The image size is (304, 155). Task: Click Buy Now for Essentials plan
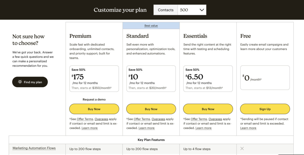[208, 109]
